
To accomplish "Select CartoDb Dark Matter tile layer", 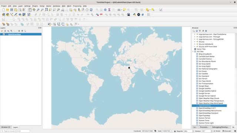I will click(207, 57).
